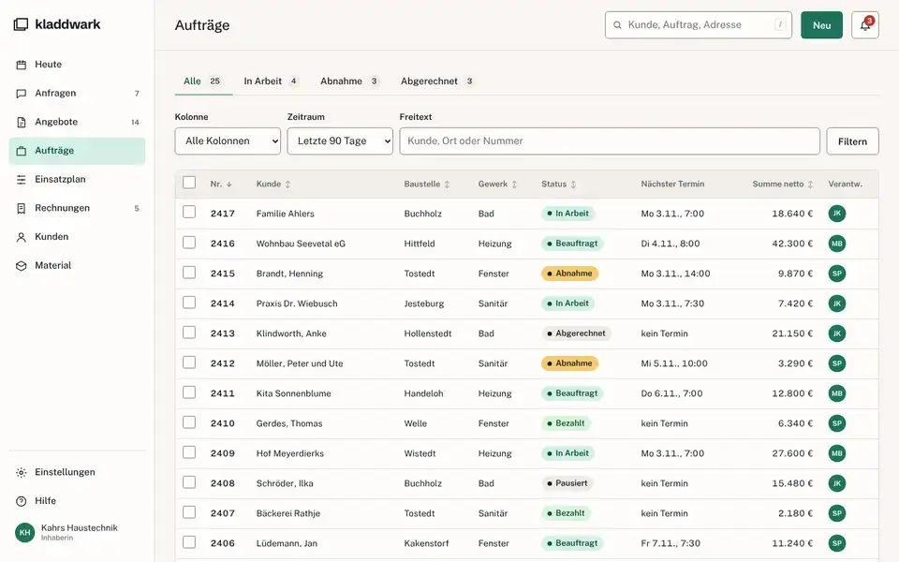Click JK avatar in row 2417
Screen dimensions: 899x562
click(x=836, y=214)
